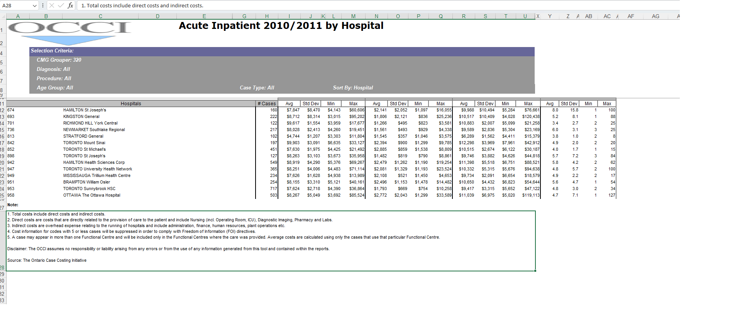Click note line starting 'Indirect costs are overhead'

click(x=146, y=226)
